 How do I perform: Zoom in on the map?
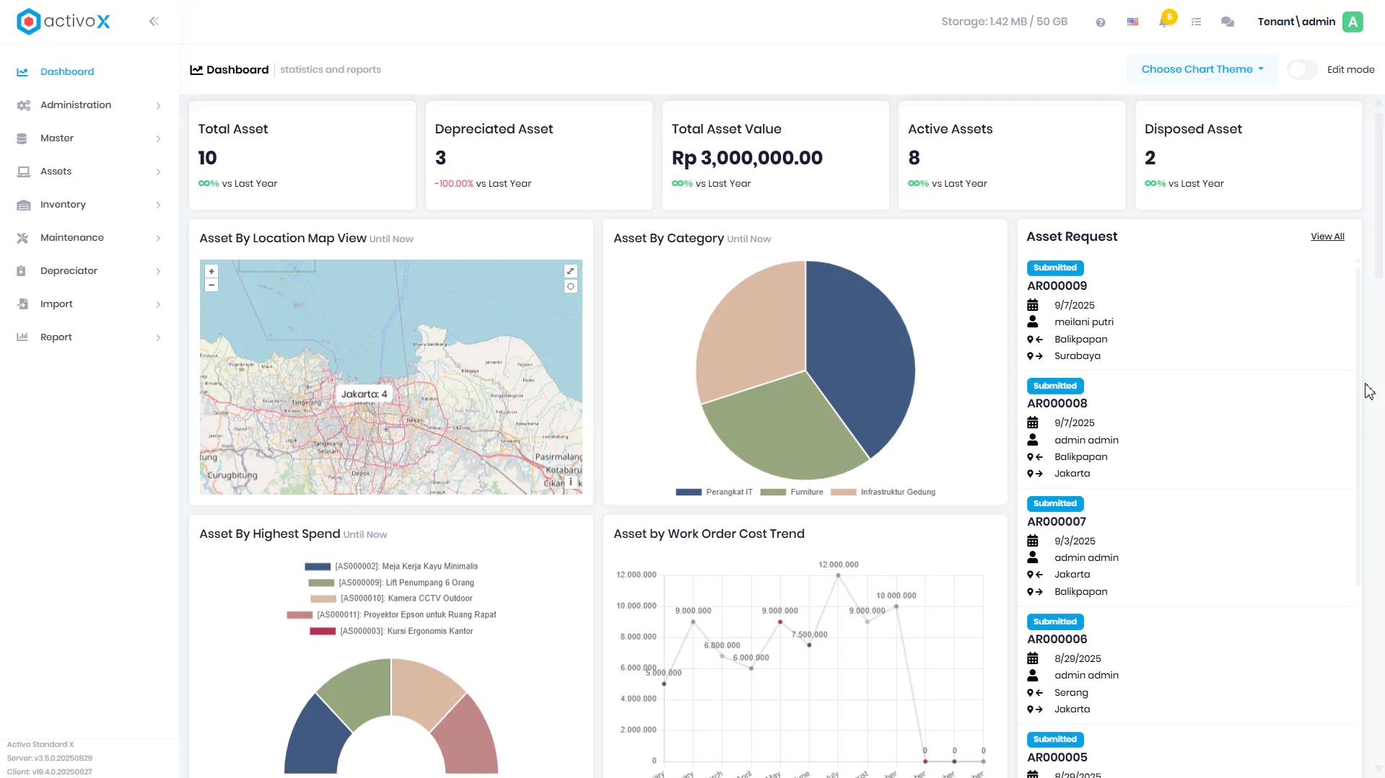pos(211,272)
